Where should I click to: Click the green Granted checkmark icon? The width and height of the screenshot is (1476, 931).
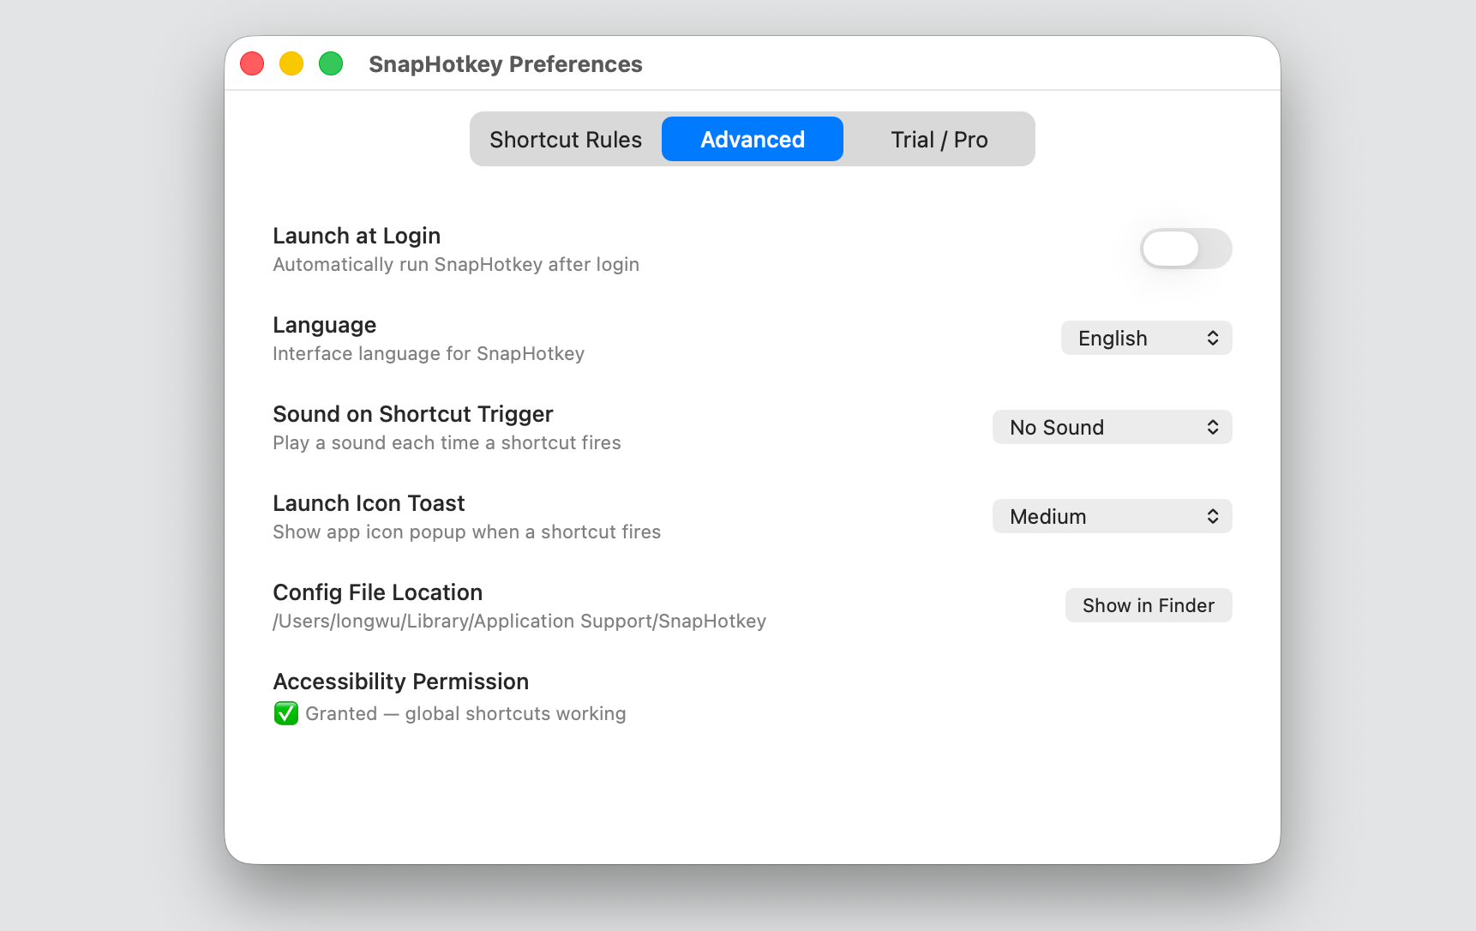286,713
